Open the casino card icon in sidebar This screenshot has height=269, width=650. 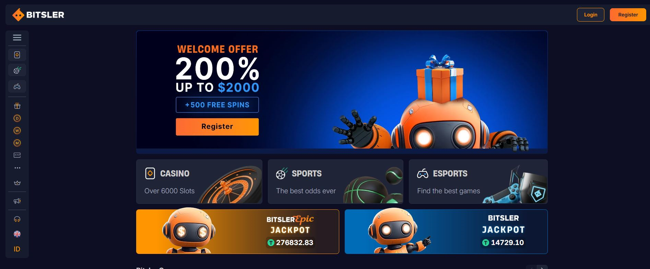click(17, 55)
